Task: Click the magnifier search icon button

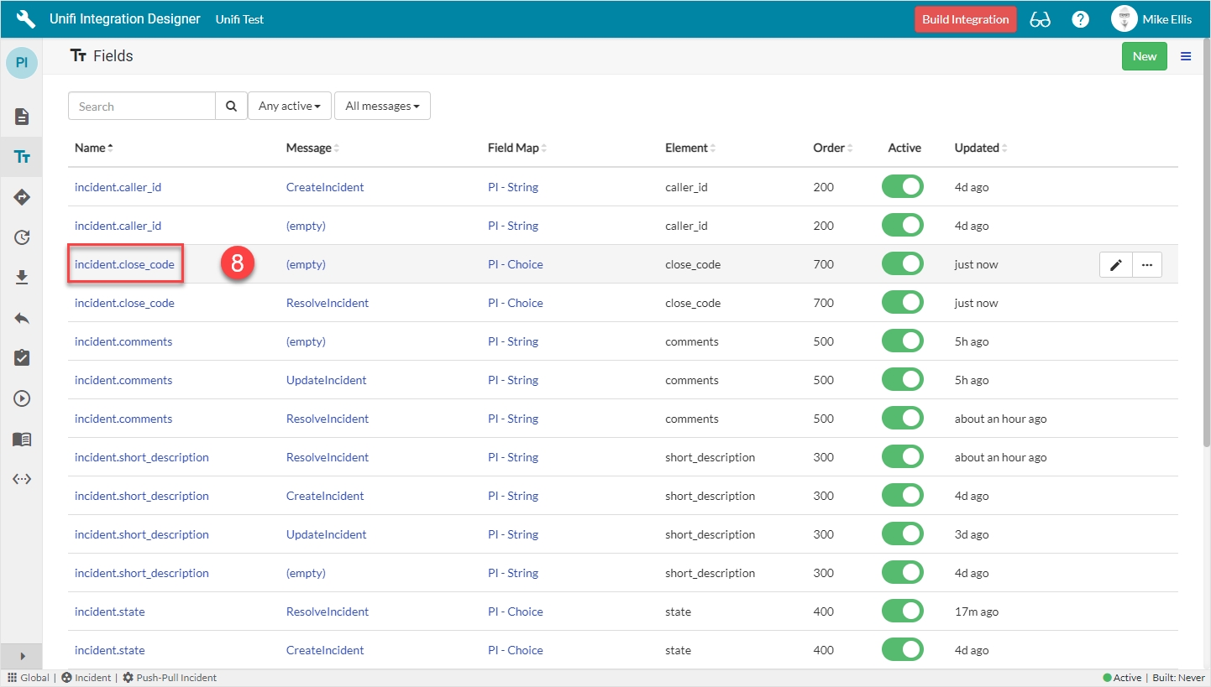Action: point(231,107)
